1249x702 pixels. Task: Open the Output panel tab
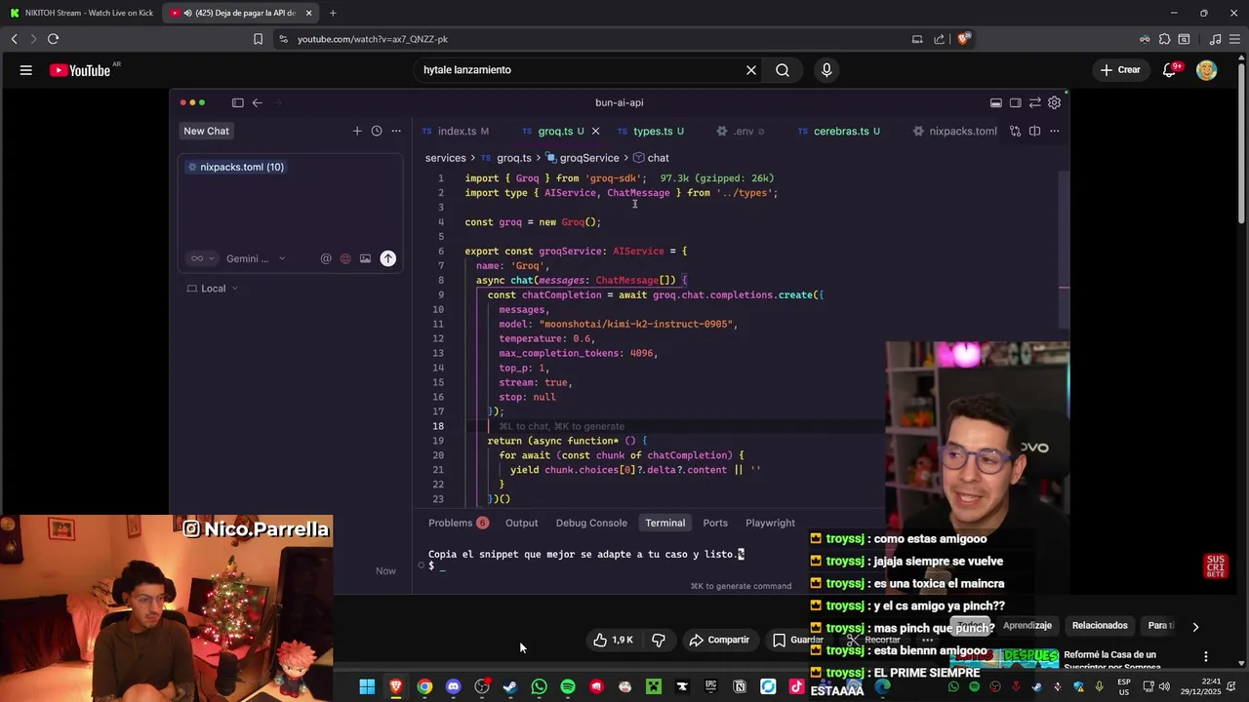point(521,523)
